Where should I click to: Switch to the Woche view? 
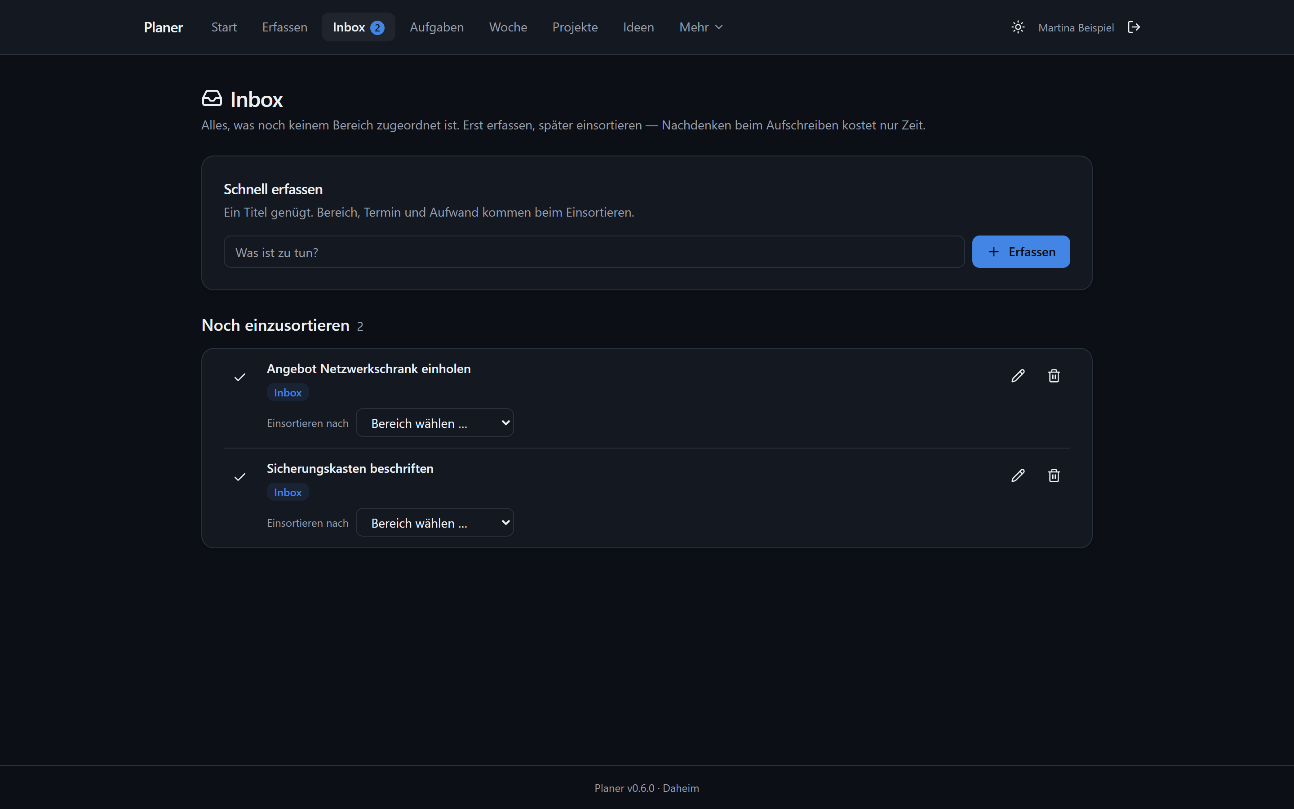508,27
